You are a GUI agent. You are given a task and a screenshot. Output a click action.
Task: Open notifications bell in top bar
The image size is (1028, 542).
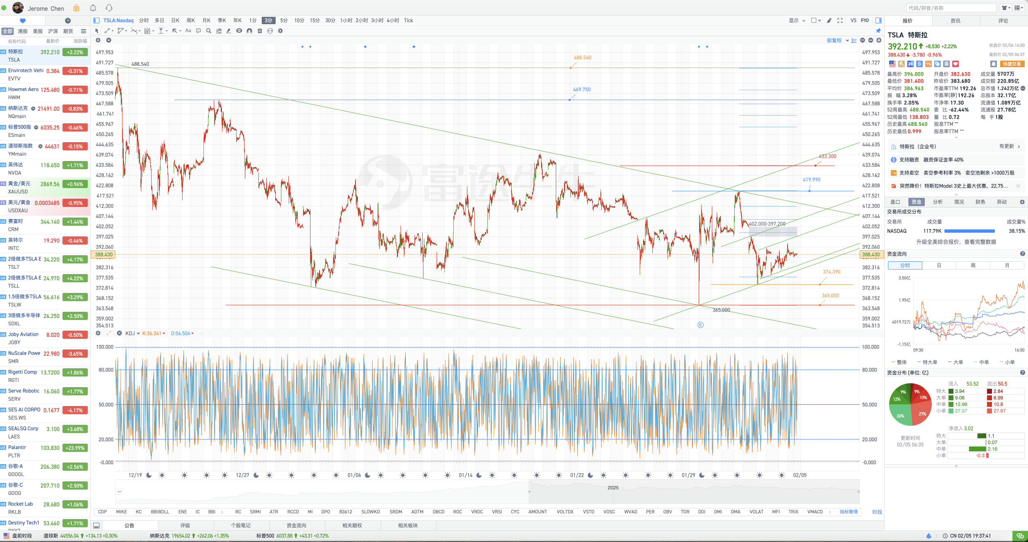(93, 8)
